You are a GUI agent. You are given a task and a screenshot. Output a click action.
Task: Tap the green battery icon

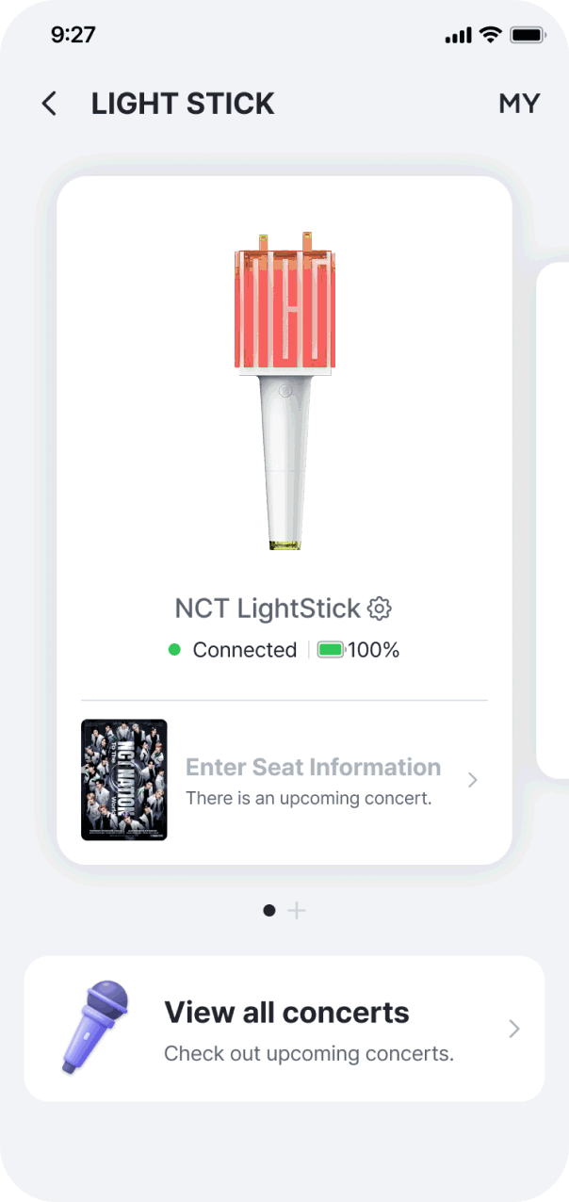(332, 650)
